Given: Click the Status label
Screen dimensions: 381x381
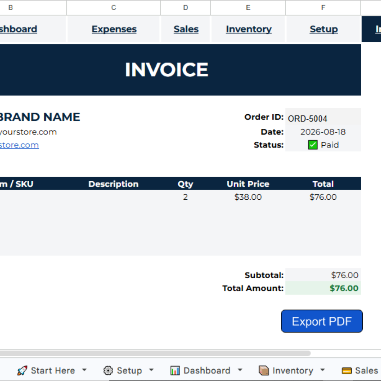Looking at the screenshot, I should click(x=269, y=145).
